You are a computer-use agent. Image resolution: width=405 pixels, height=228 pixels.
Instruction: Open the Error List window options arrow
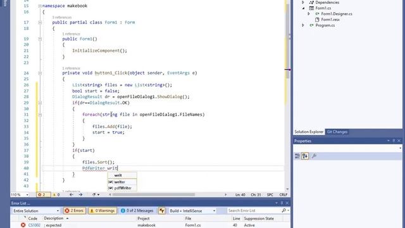click(x=277, y=203)
